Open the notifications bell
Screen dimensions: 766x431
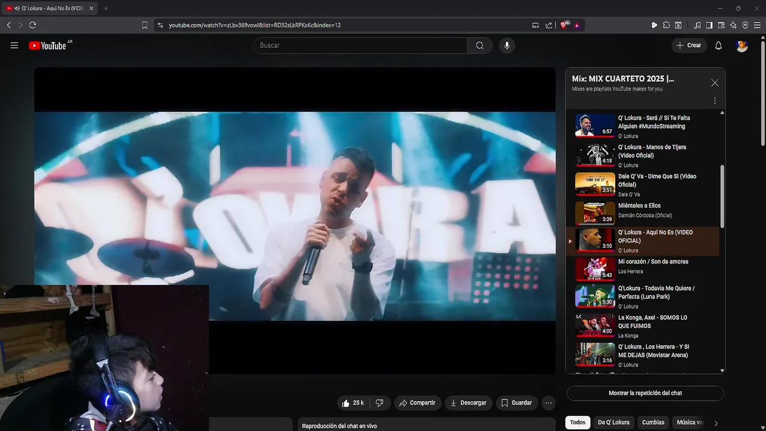tap(719, 45)
